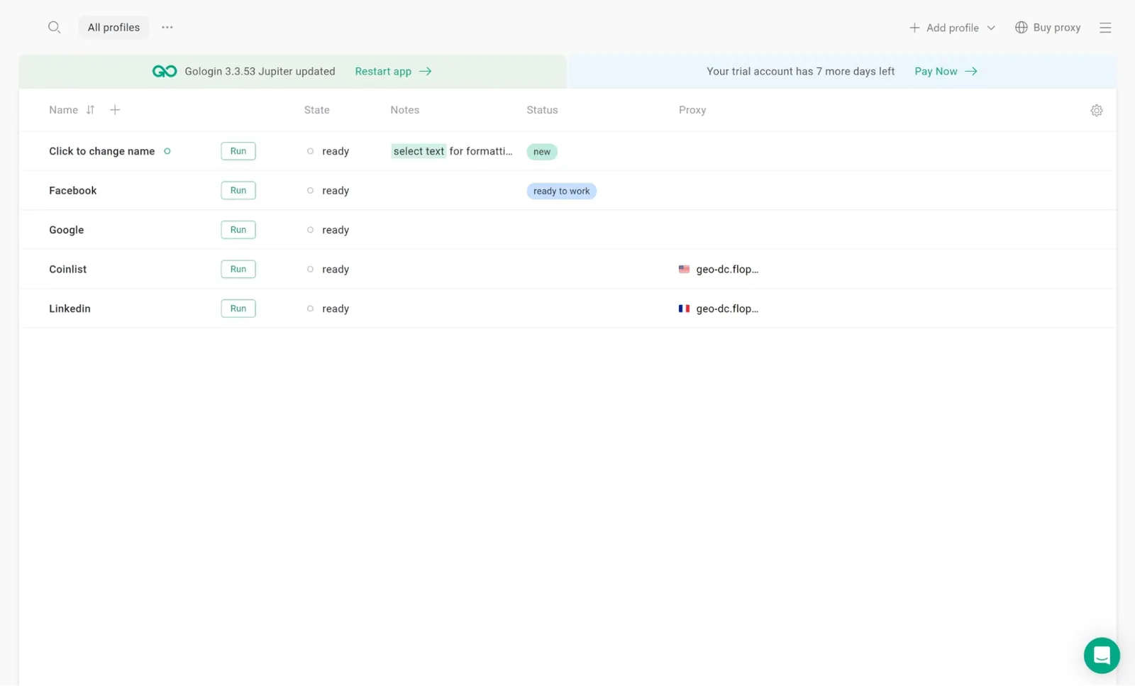Viewport: 1135px width, 686px height.
Task: Click the 'select text for formatti...' note
Action: tap(452, 151)
